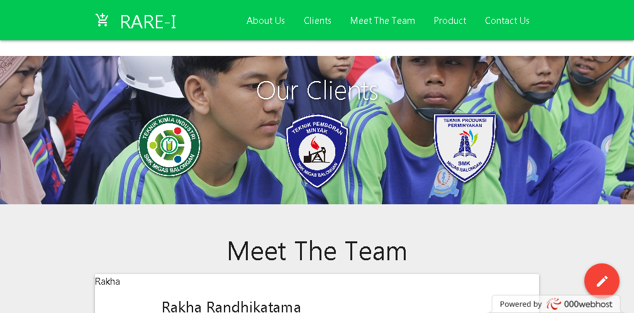This screenshot has height=313, width=634.
Task: Go to the About Us section
Action: 265,21
